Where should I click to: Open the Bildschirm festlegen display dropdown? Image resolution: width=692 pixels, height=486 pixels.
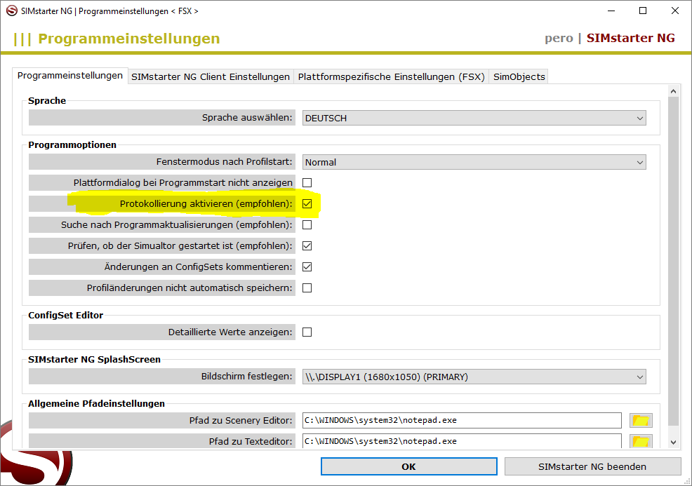[474, 377]
